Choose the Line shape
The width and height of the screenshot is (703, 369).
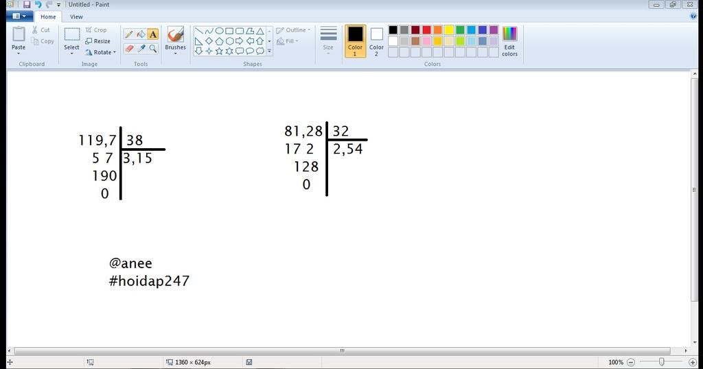(198, 31)
